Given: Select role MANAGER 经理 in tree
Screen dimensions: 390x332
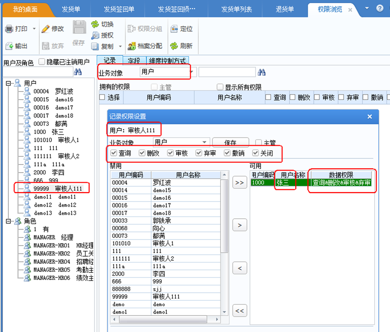Looking at the screenshot, I should coord(53,237).
